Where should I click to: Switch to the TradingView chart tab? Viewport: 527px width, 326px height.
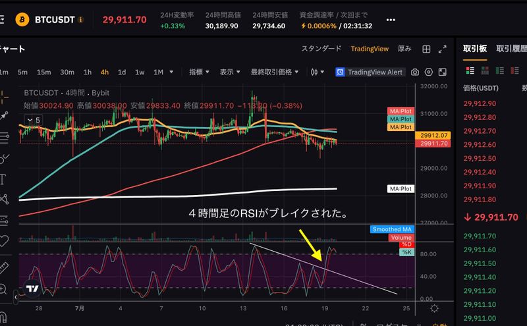point(370,49)
